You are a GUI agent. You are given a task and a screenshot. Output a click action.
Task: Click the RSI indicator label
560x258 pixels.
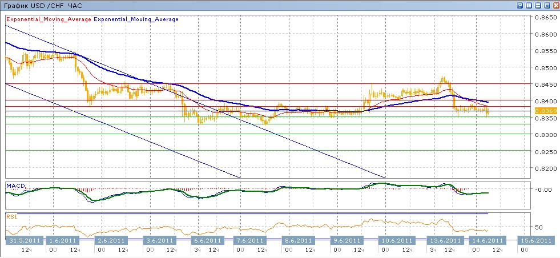coord(11,216)
